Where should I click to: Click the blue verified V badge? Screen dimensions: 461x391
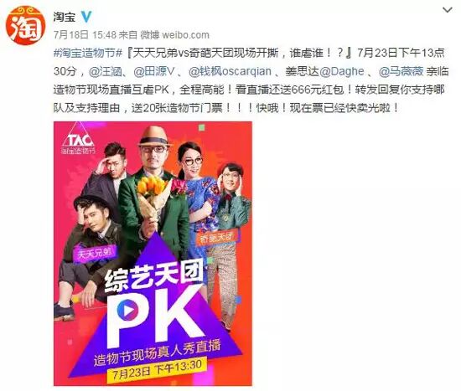(x=86, y=17)
